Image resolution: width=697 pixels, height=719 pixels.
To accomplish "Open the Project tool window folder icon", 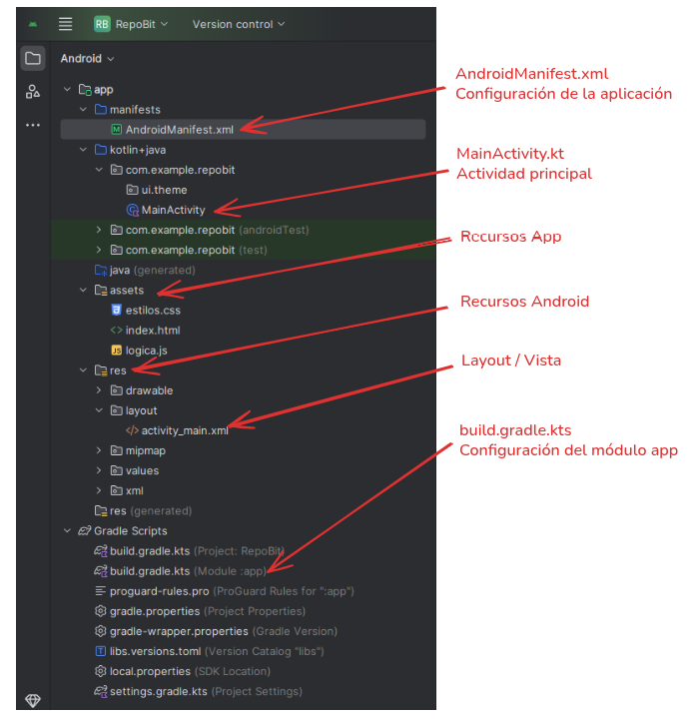I will click(33, 58).
